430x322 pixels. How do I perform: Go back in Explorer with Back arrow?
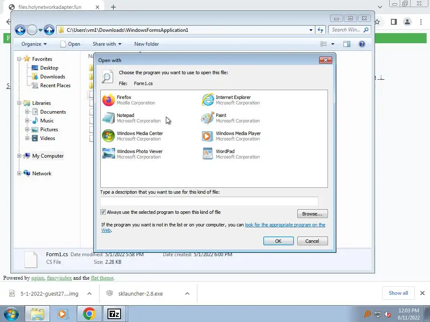click(x=20, y=30)
